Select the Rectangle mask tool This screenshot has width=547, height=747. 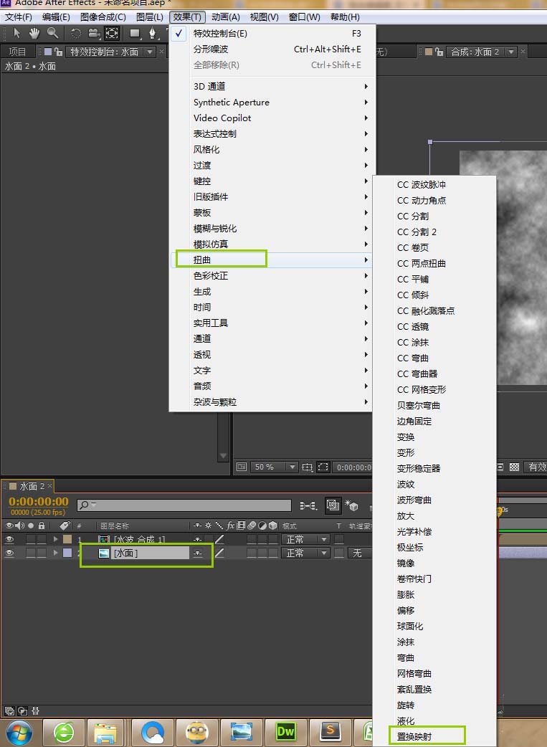(135, 34)
